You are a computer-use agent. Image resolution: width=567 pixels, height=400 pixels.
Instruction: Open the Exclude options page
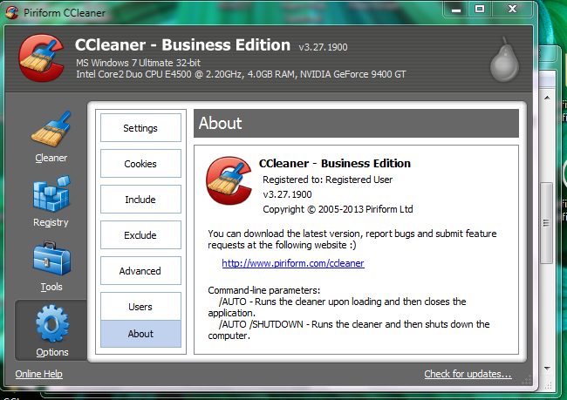[x=140, y=235]
